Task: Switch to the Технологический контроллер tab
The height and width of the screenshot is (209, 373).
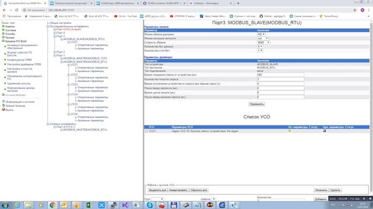Action: click(x=71, y=3)
